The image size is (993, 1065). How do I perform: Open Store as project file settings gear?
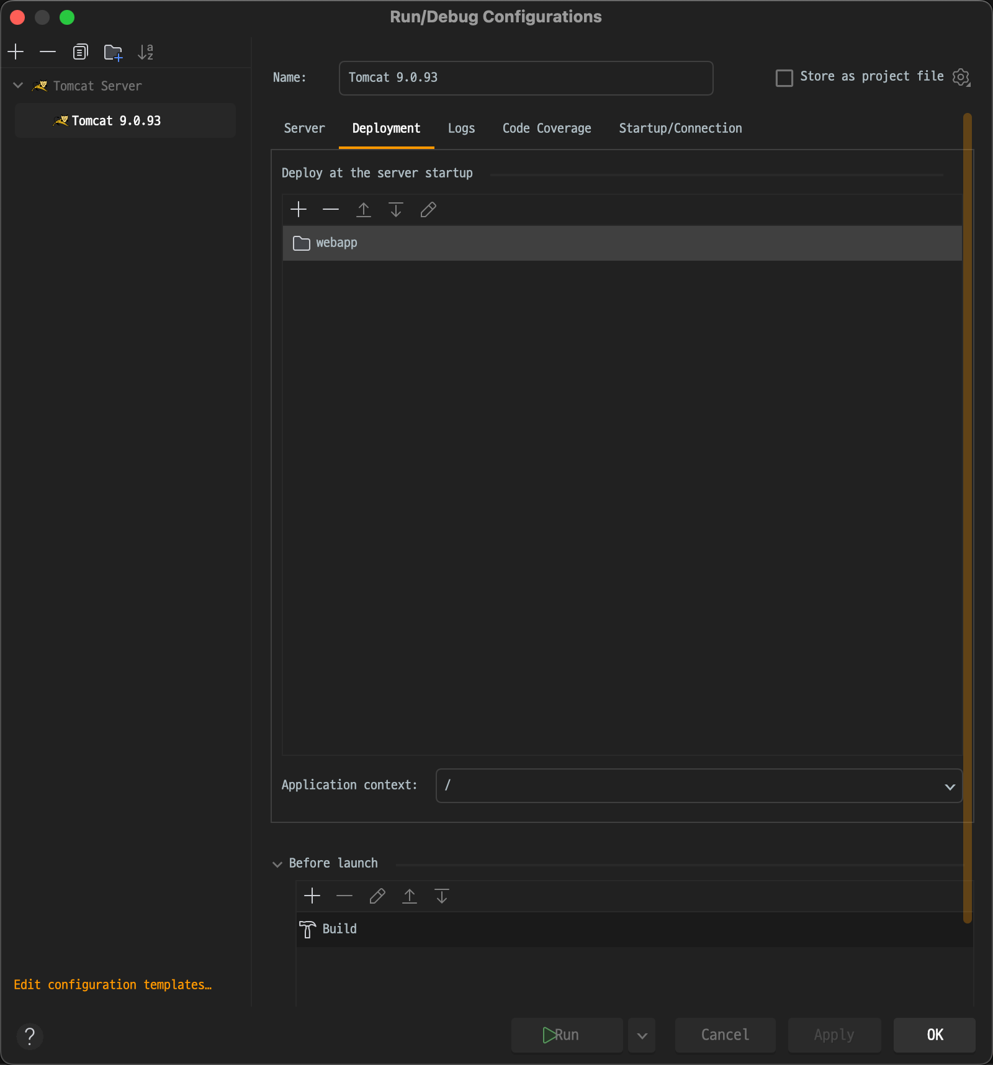(961, 77)
